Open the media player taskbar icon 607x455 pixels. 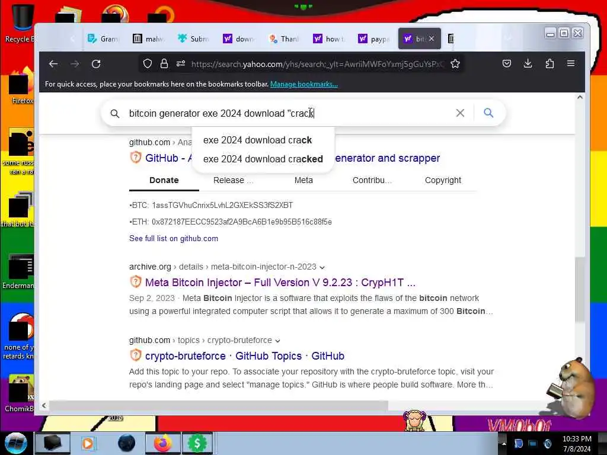[88, 443]
